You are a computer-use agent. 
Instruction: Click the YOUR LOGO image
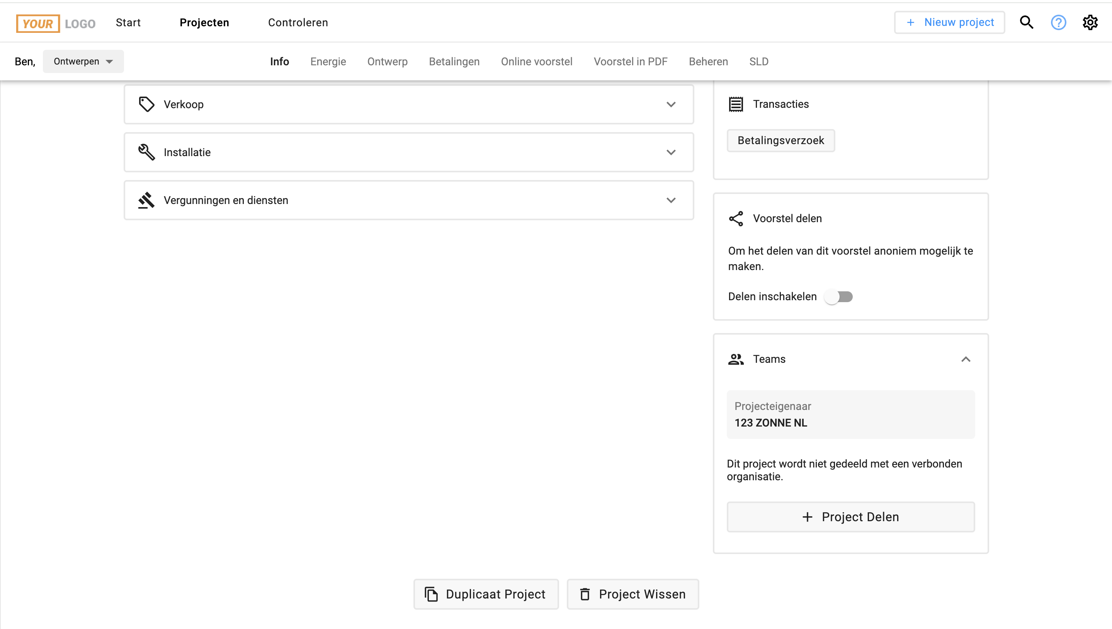pyautogui.click(x=56, y=23)
